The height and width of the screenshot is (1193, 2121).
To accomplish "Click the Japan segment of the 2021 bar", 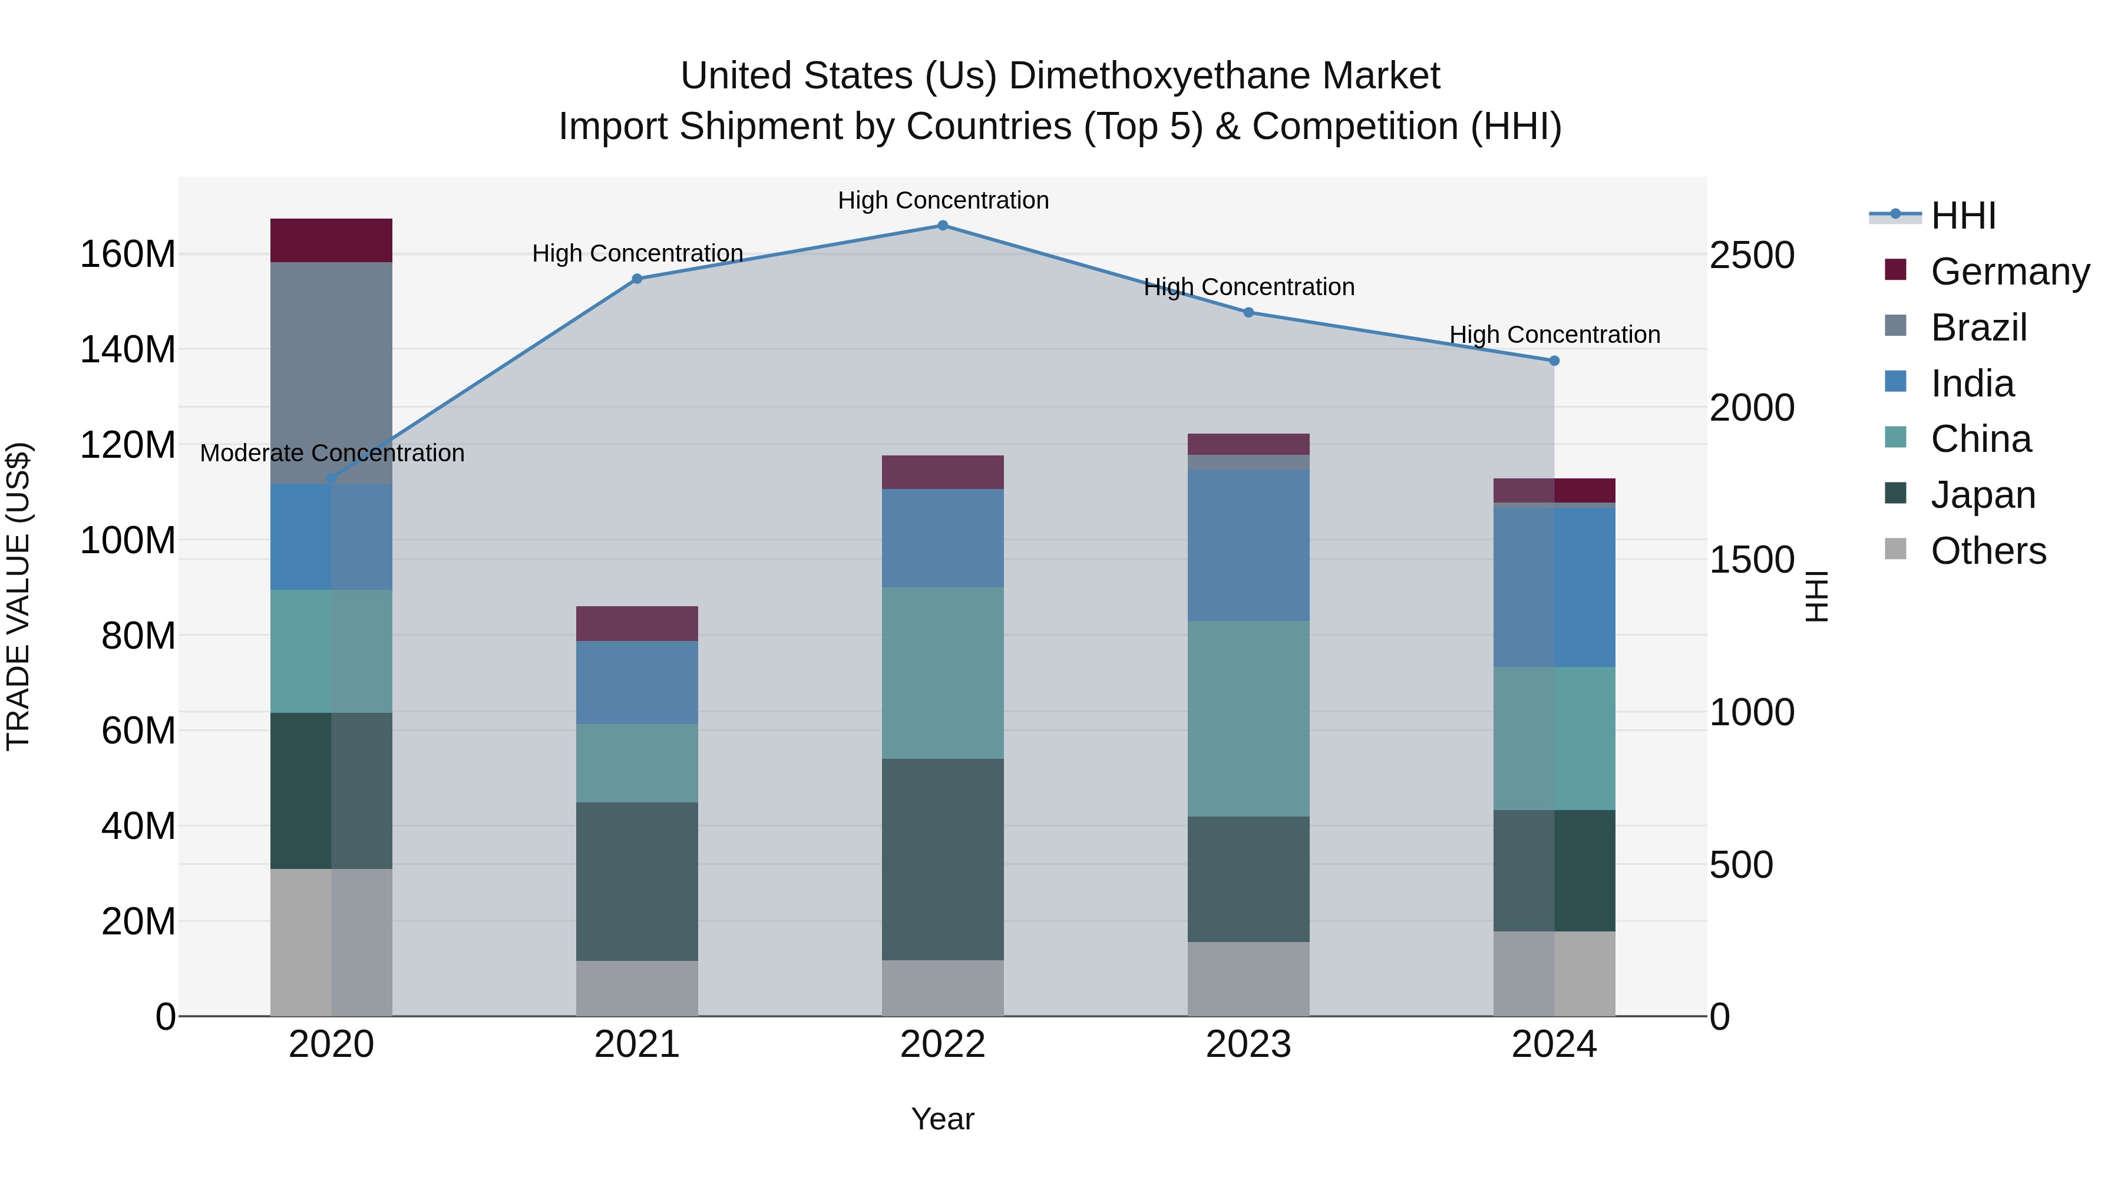I will click(637, 882).
